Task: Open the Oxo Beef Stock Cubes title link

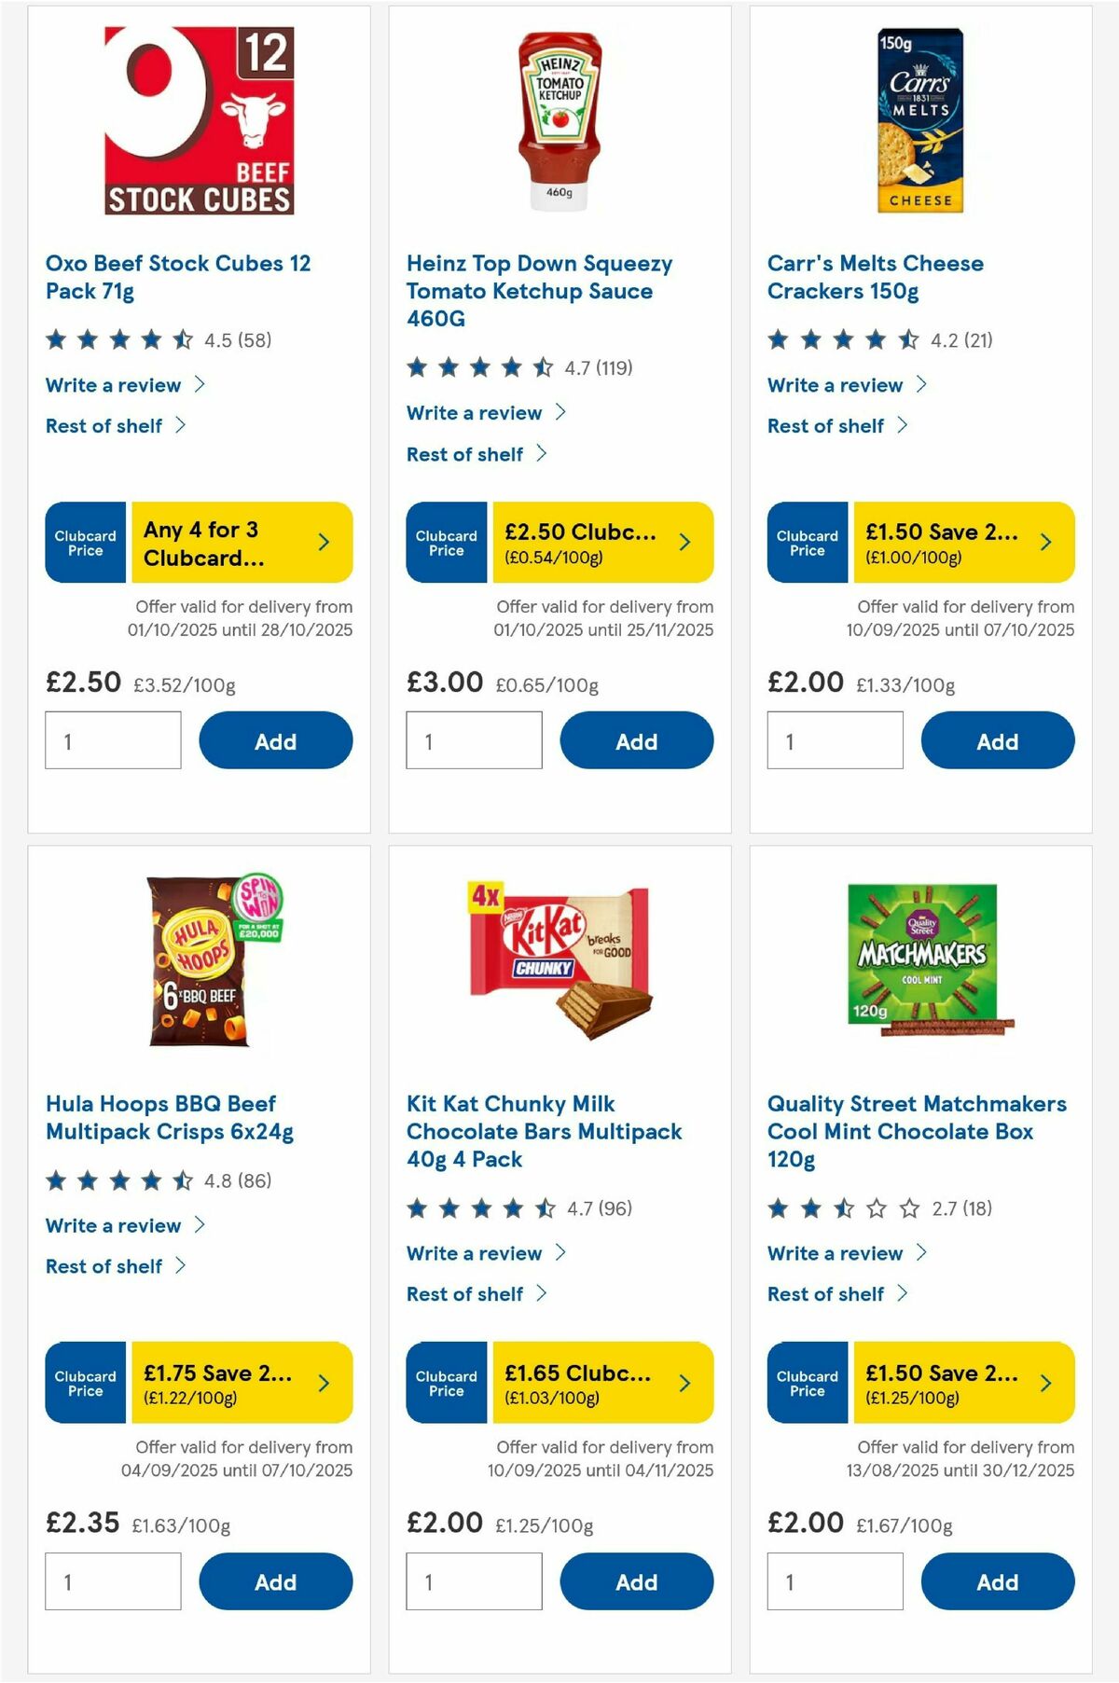Action: pyautogui.click(x=179, y=277)
